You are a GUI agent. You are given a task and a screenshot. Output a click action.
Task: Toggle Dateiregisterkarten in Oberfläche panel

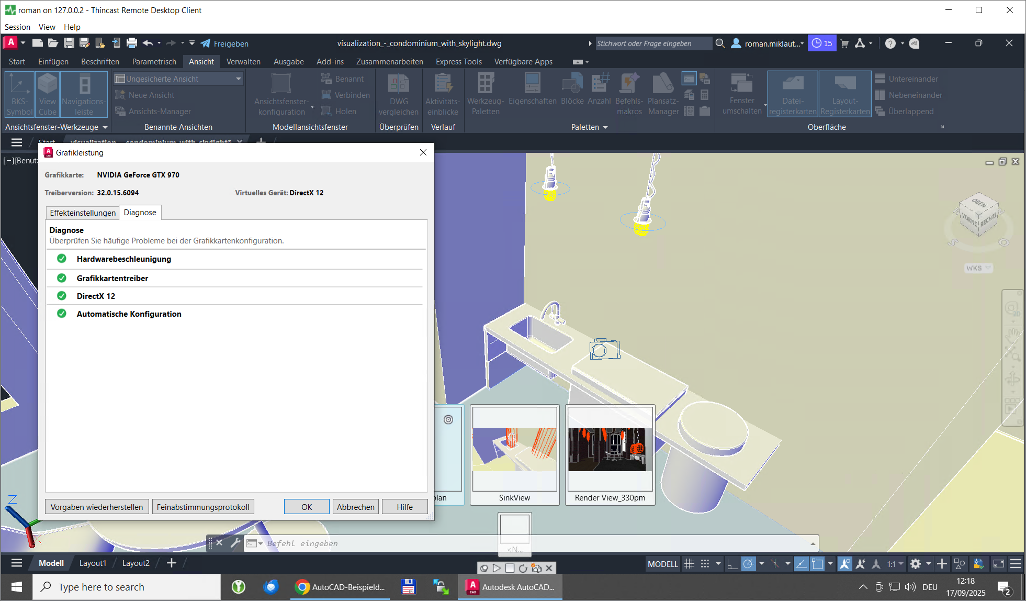click(x=793, y=95)
